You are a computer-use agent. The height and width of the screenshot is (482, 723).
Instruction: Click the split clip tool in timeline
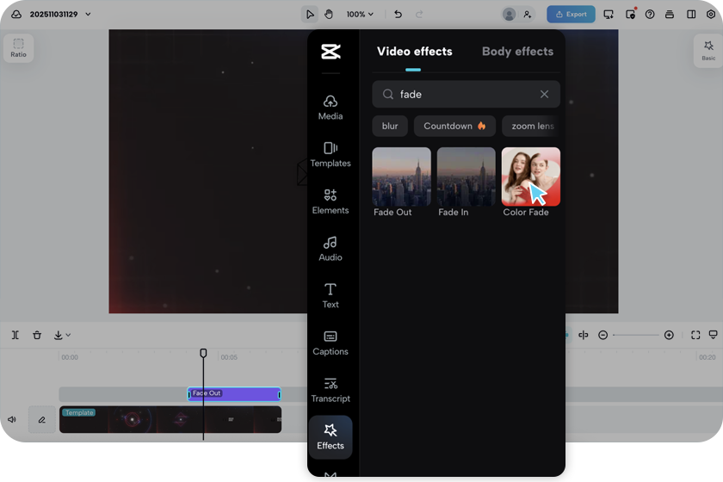click(15, 335)
